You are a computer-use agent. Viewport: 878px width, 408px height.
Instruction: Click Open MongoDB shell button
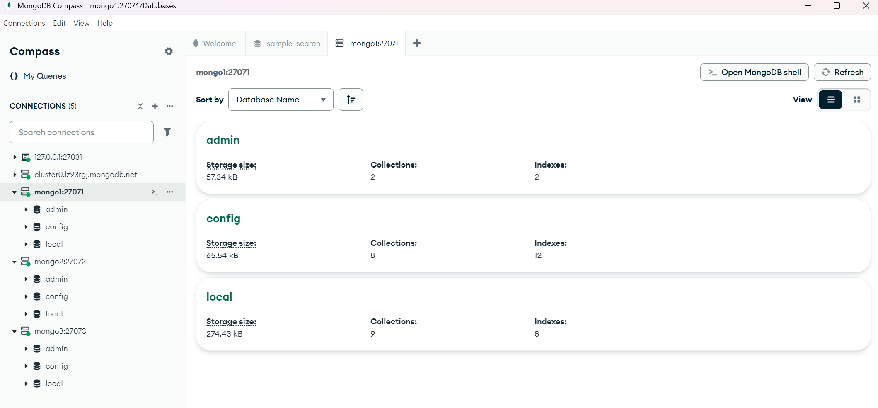pyautogui.click(x=754, y=72)
